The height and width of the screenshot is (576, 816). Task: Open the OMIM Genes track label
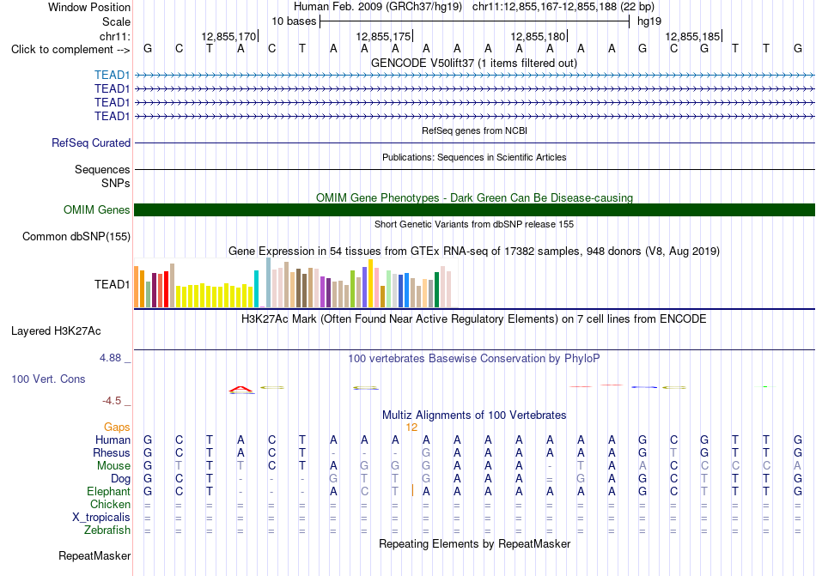97,210
